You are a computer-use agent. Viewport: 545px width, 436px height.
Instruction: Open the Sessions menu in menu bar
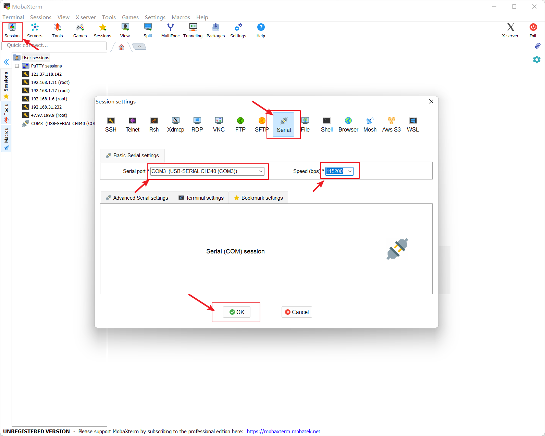(x=41, y=17)
